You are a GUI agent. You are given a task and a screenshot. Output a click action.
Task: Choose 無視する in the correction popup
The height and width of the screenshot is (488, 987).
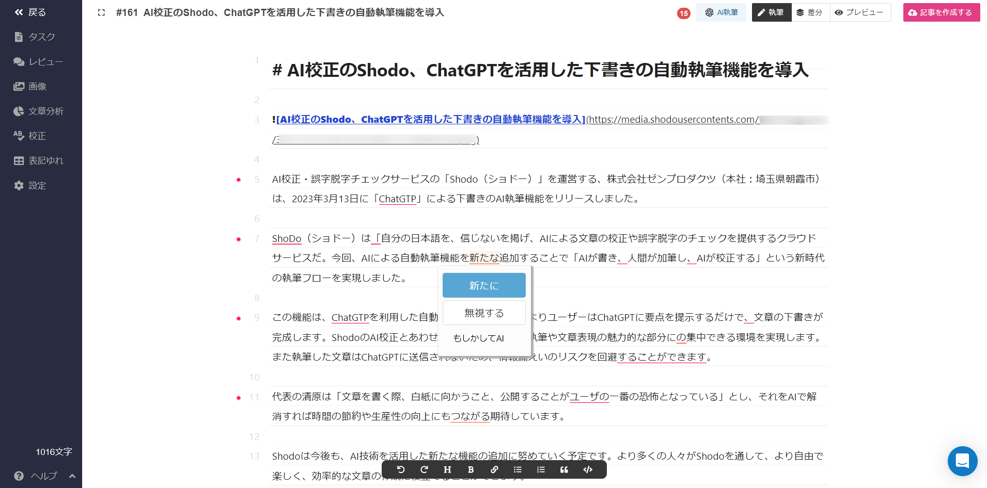[x=483, y=312]
